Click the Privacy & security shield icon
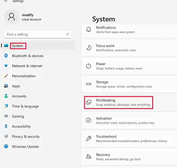Screen dimensions: 177x168 pos(6,136)
